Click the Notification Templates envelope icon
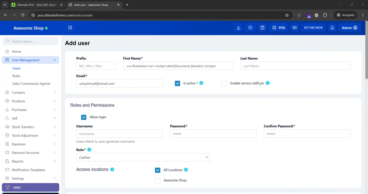The height and width of the screenshot is (194, 368). click(7, 170)
